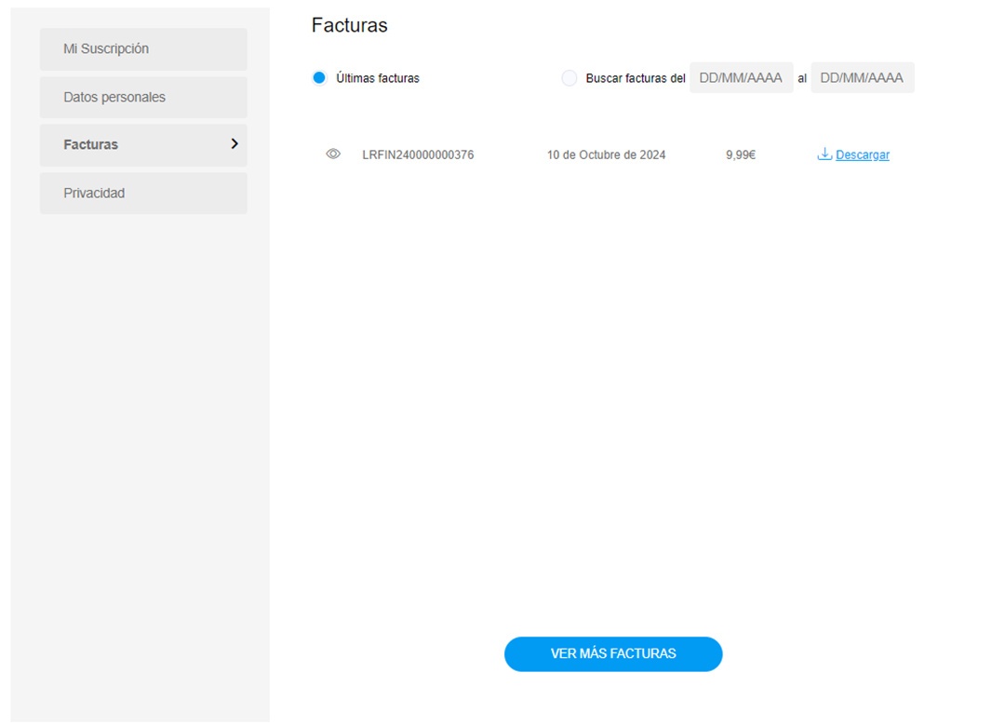View invoice LRFIN240000000376 using eye icon

coord(332,154)
